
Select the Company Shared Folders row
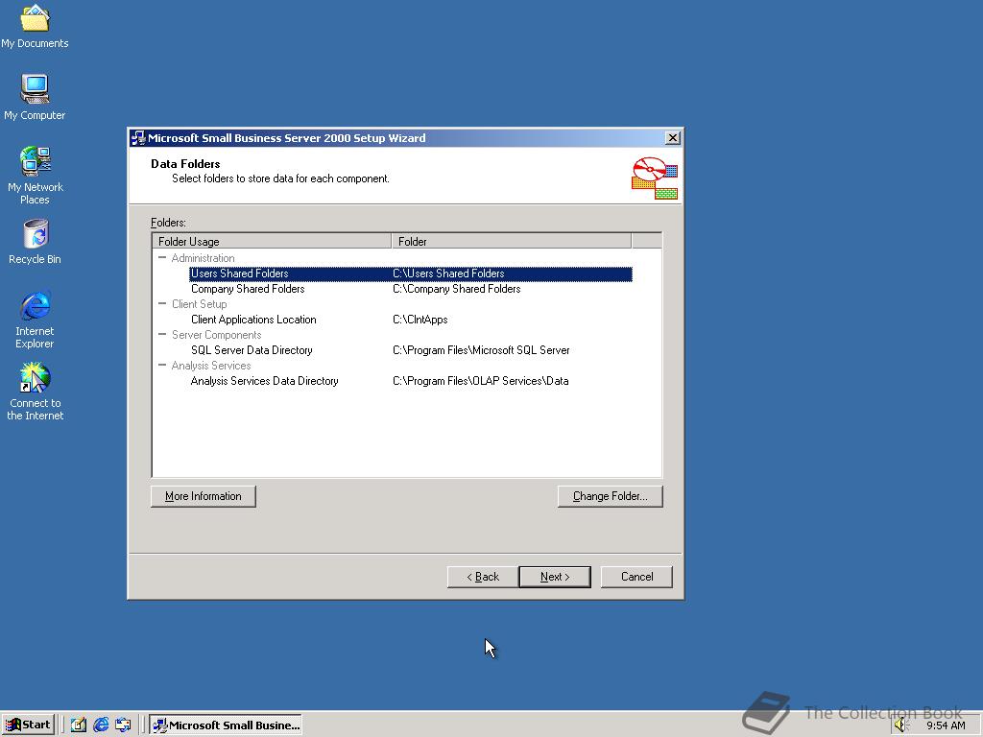(x=411, y=289)
